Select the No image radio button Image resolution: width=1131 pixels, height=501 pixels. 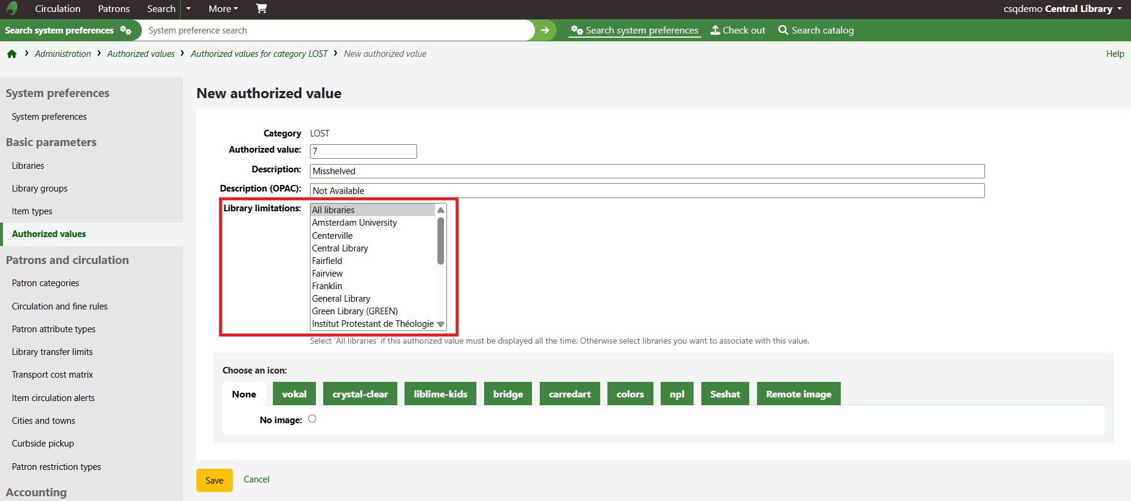pyautogui.click(x=312, y=419)
